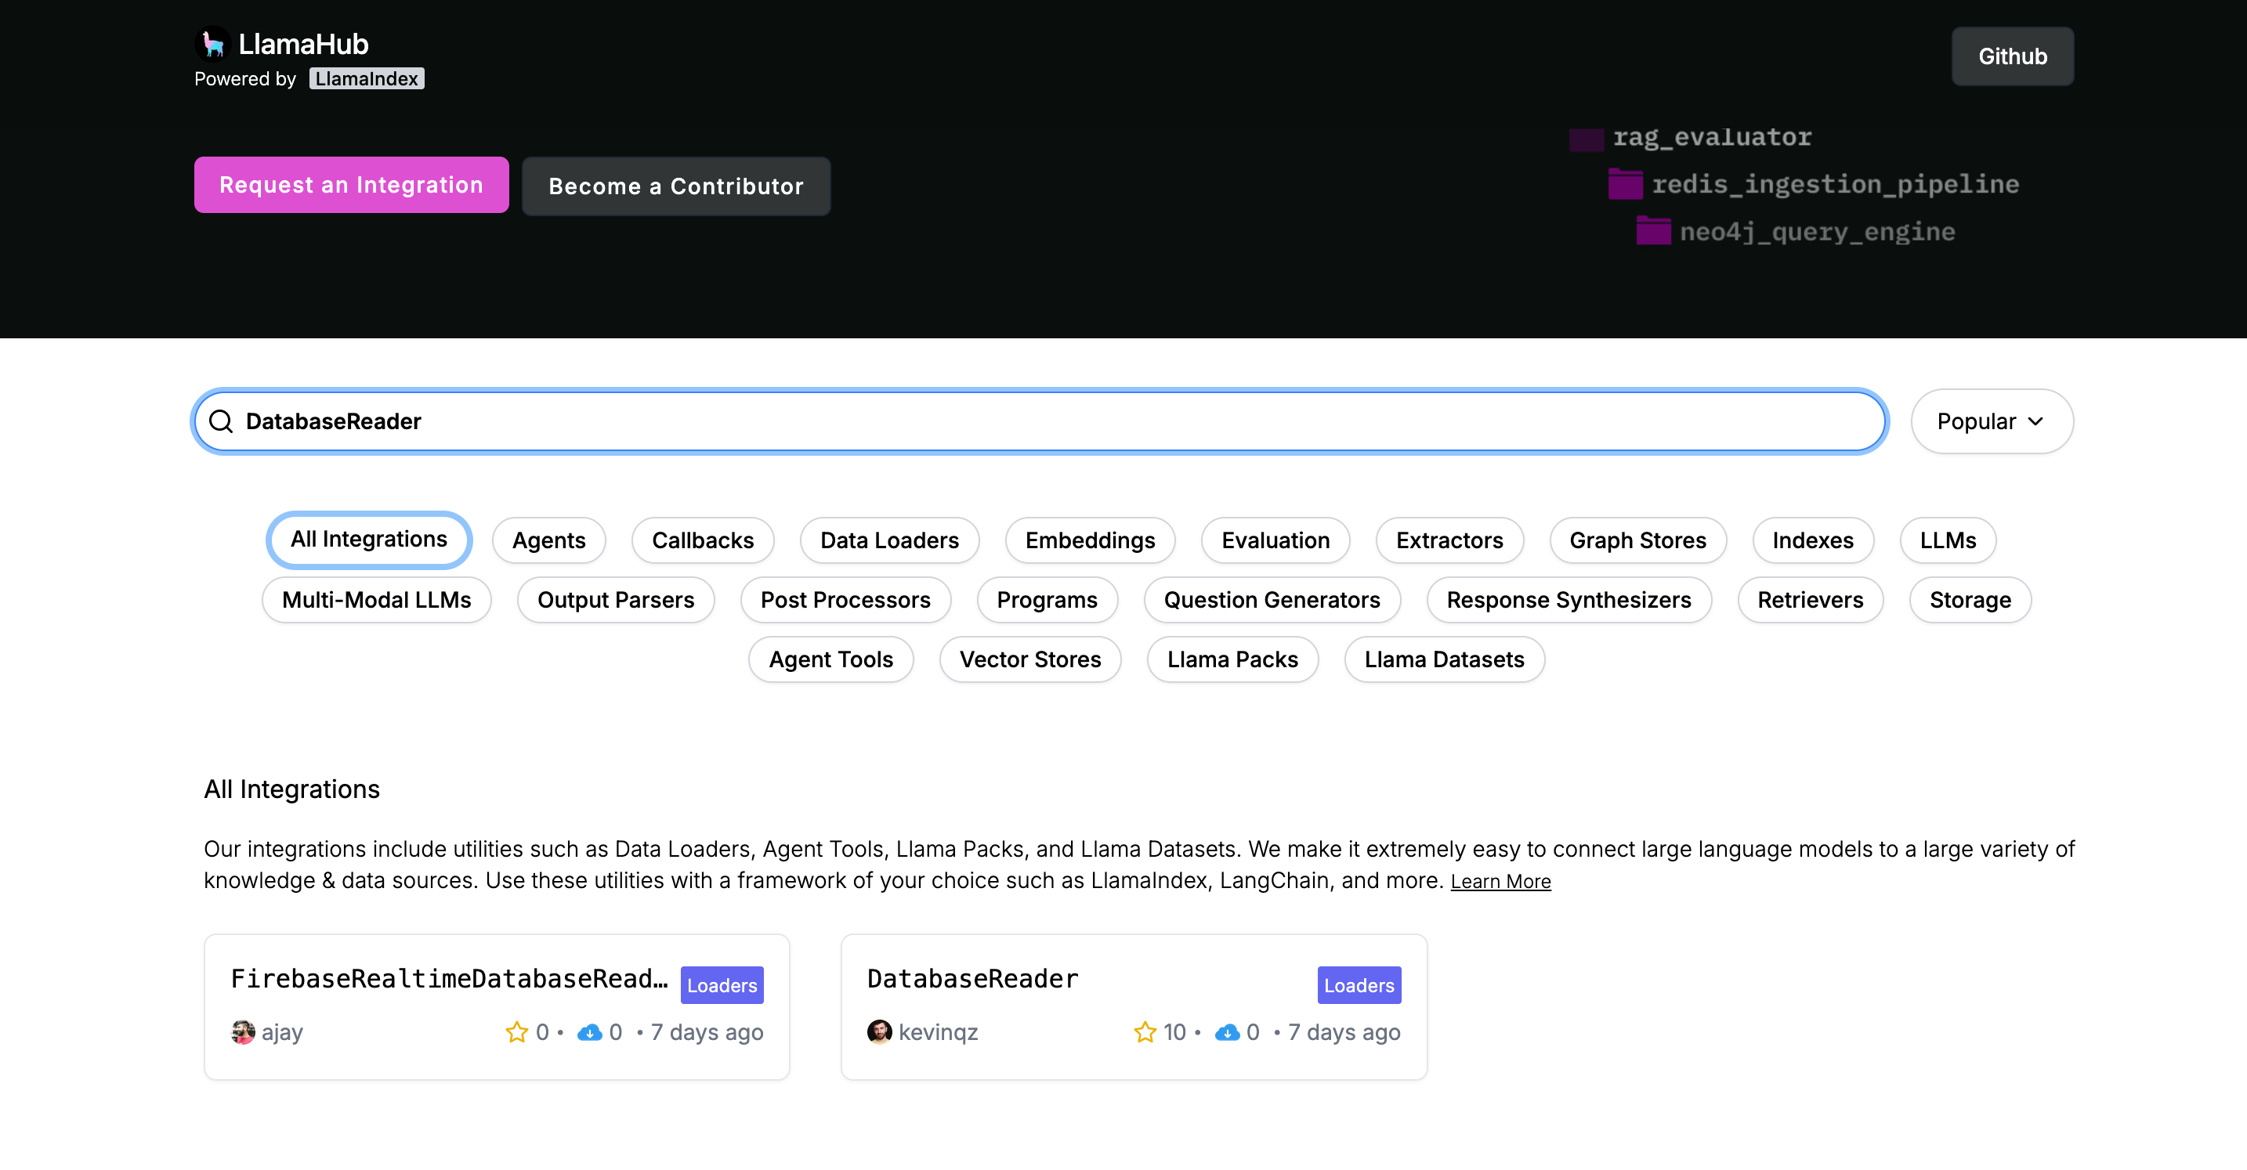2247x1170 pixels.
Task: Click Loaders badge on DatabaseReader card
Action: [1359, 985]
